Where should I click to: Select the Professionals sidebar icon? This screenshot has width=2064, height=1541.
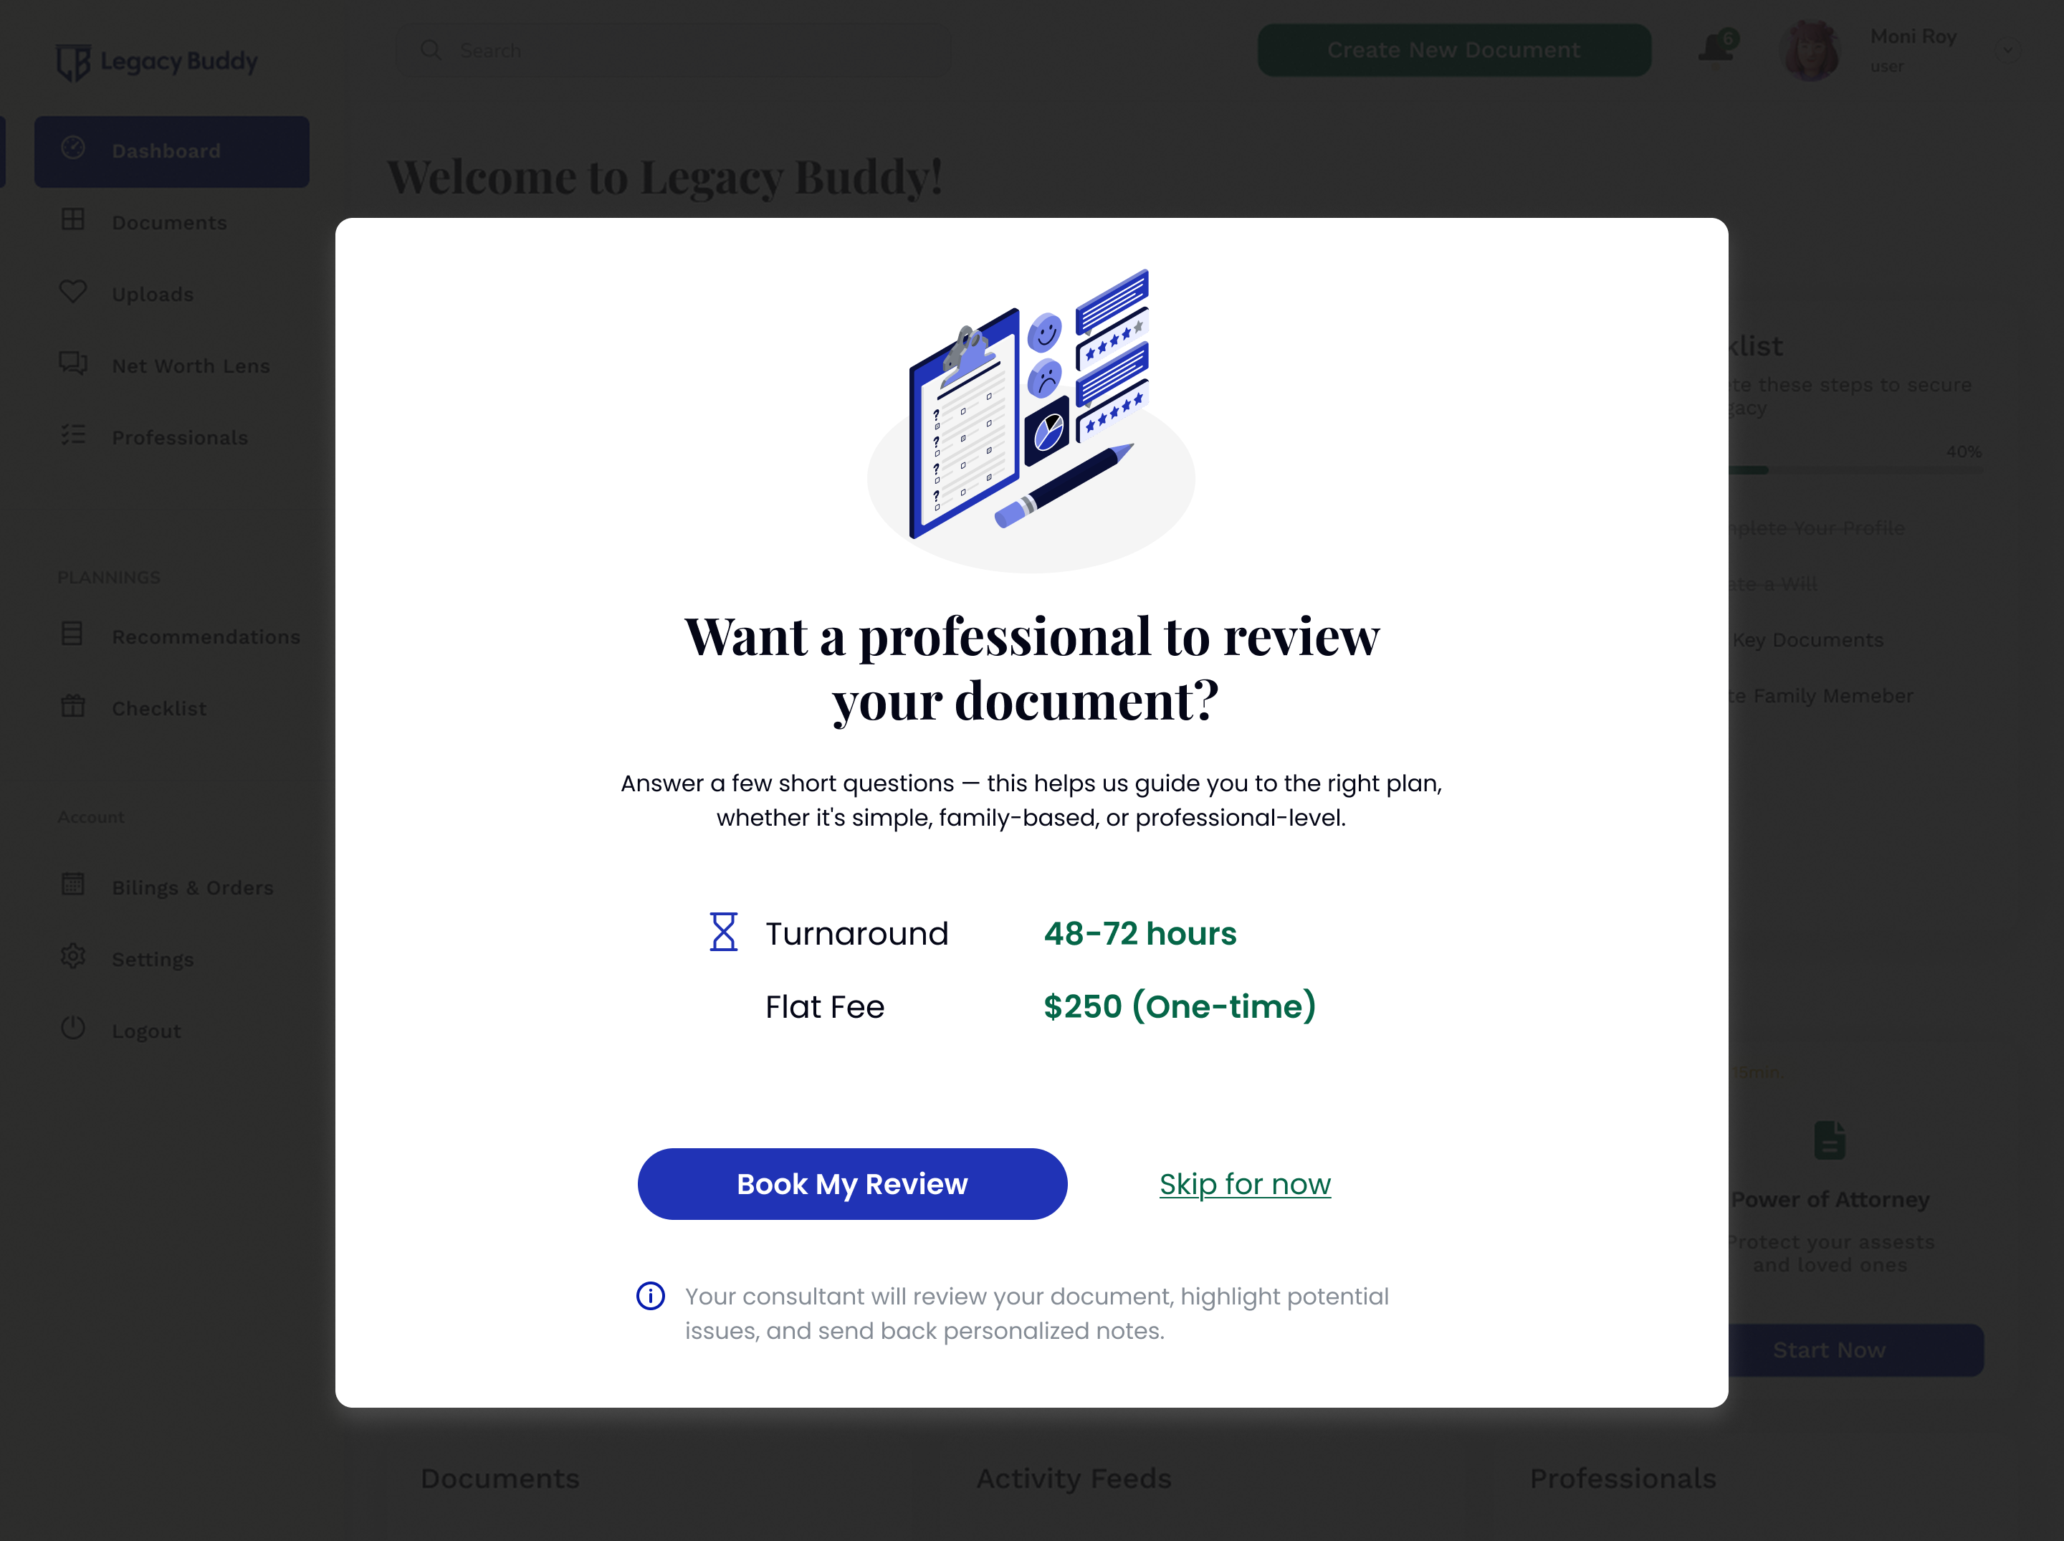(x=74, y=436)
